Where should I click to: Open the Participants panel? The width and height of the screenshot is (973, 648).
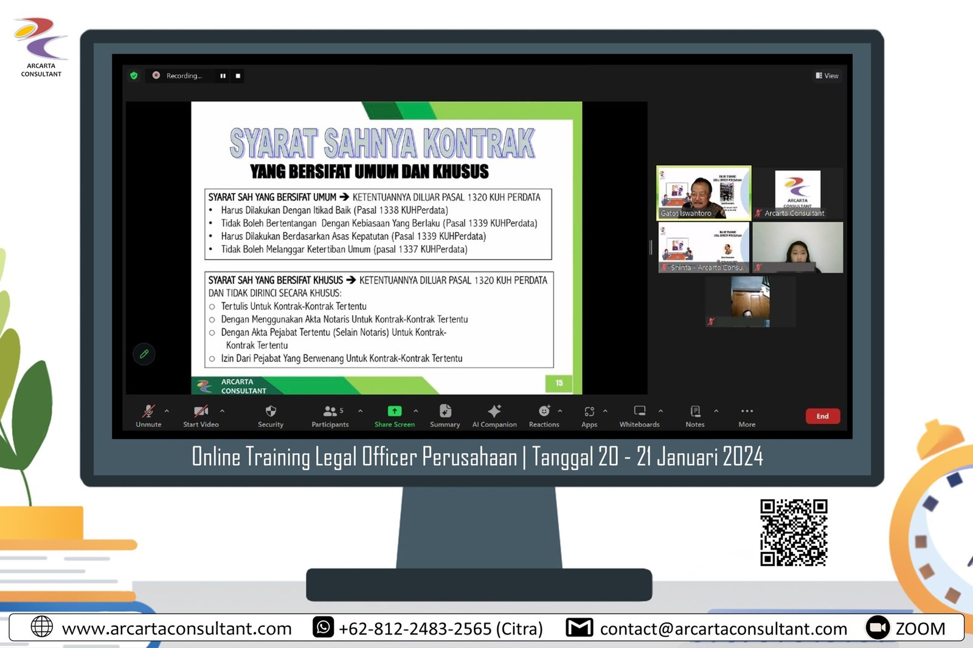tap(330, 412)
